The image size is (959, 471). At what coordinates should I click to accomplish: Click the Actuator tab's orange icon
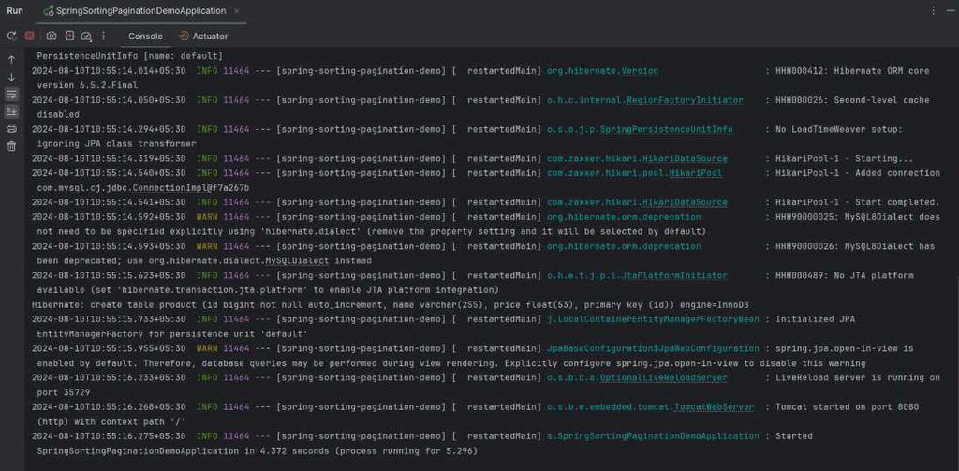tap(184, 37)
